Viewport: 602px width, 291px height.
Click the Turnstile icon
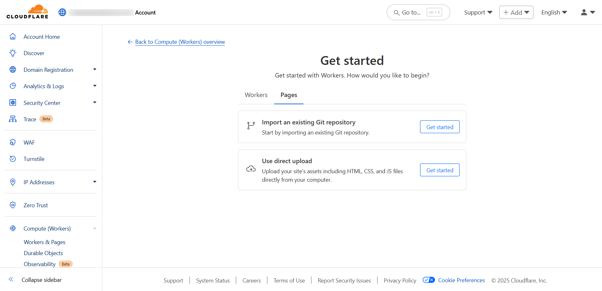(x=13, y=159)
